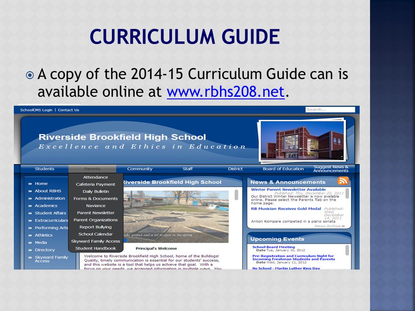
Task: Open the News Archive link
Action: coord(329,226)
